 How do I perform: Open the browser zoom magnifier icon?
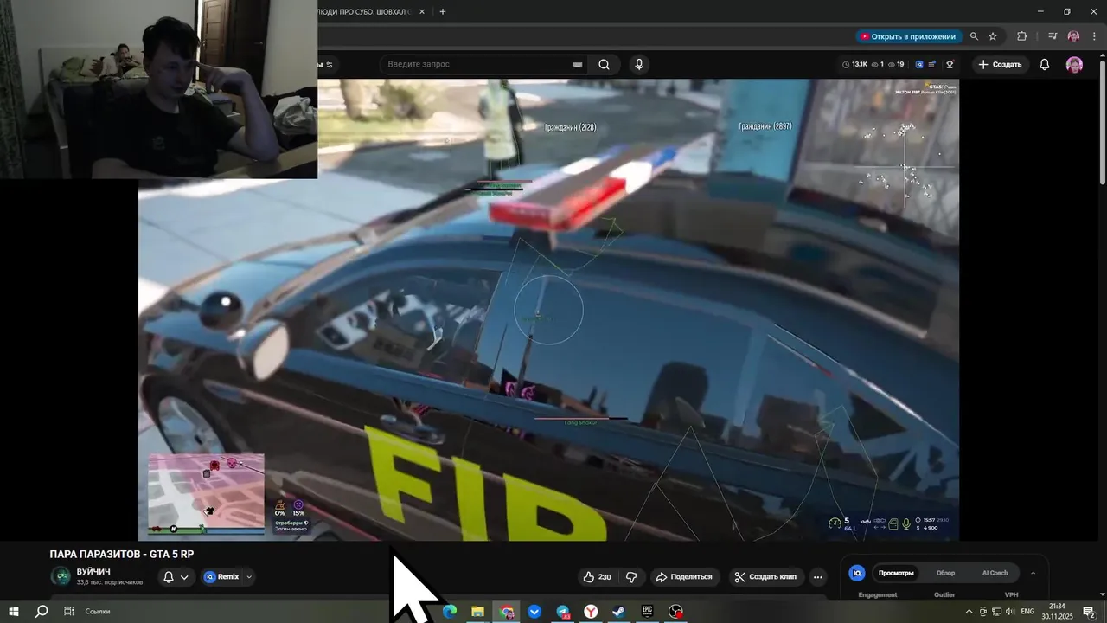(x=974, y=36)
